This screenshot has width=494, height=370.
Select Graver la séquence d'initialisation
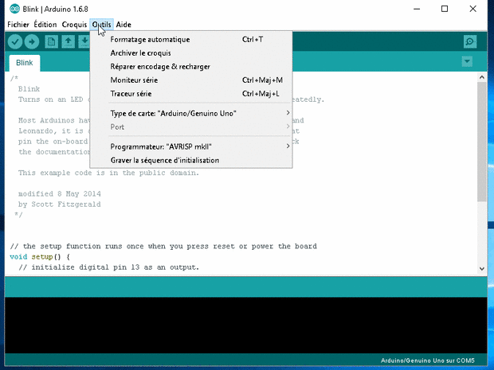click(191, 160)
